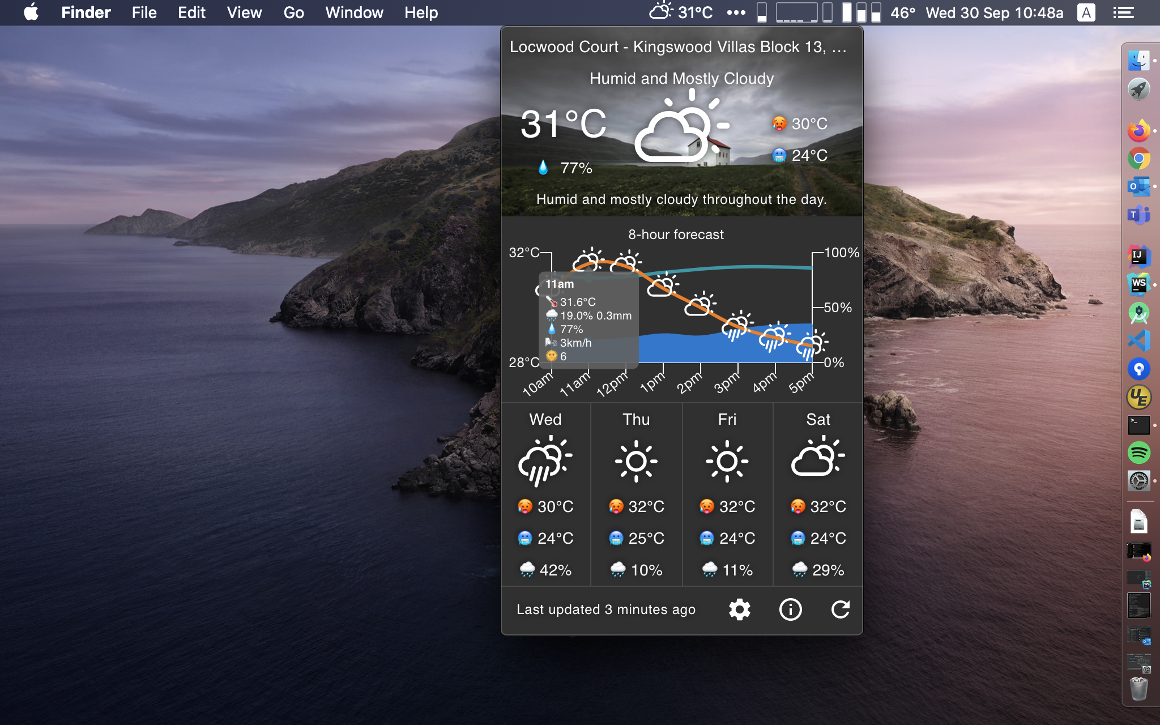Open the Go menu
The width and height of the screenshot is (1160, 725).
[x=293, y=12]
